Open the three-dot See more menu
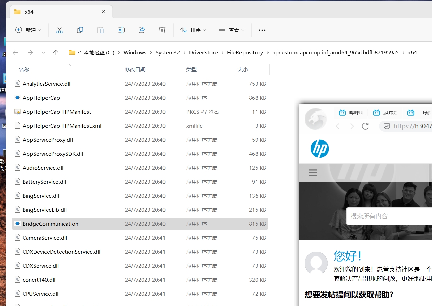 (262, 30)
